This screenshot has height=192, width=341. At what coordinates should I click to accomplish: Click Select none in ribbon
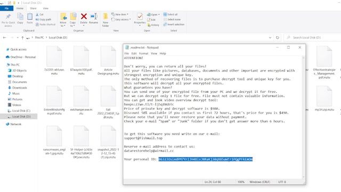click(x=172, y=19)
